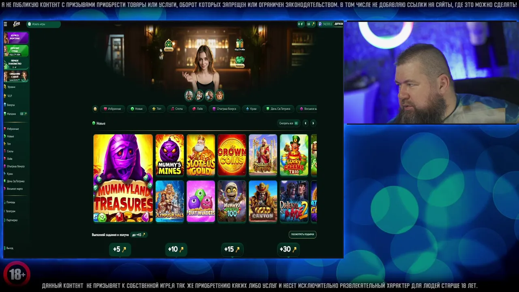This screenshot has width=519, height=292.
Task: Click the +15 reward badge
Action: (x=232, y=249)
